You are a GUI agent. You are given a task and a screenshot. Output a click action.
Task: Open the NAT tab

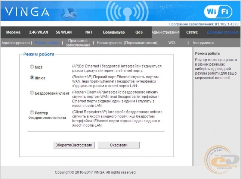[x=89, y=32]
